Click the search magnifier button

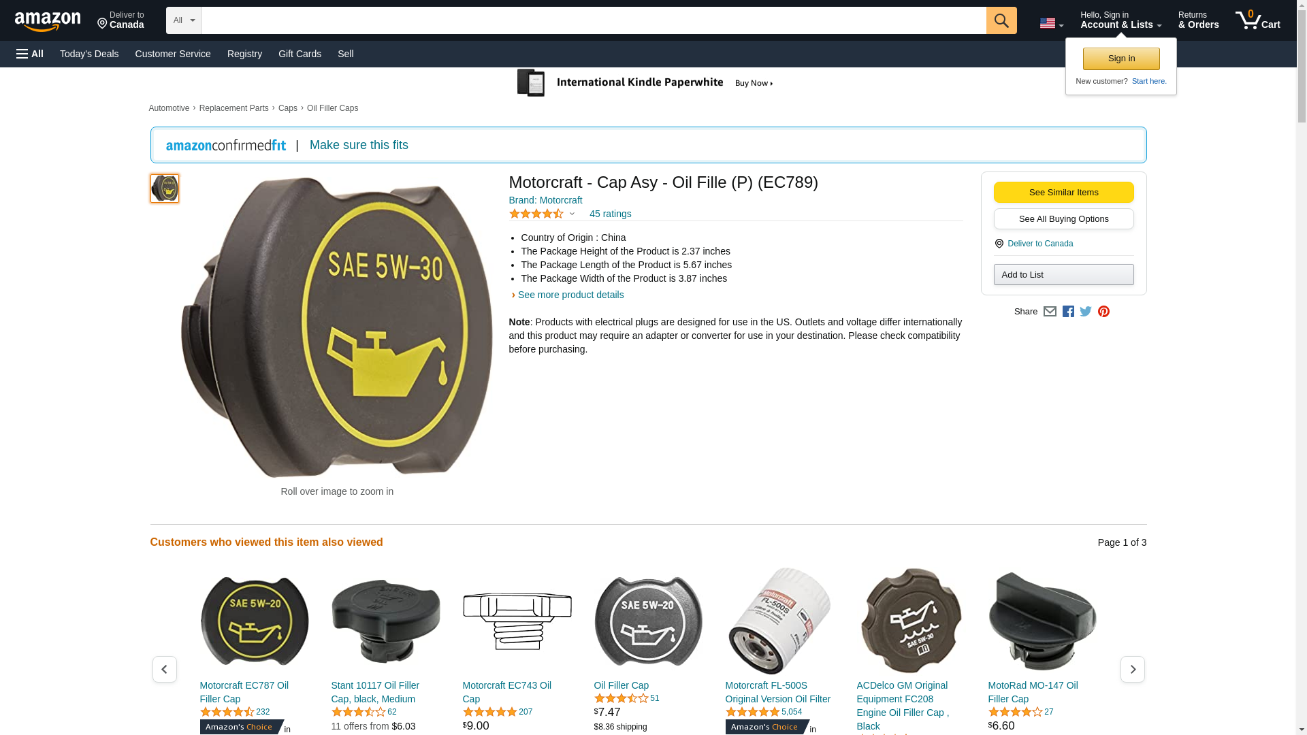point(1001,20)
